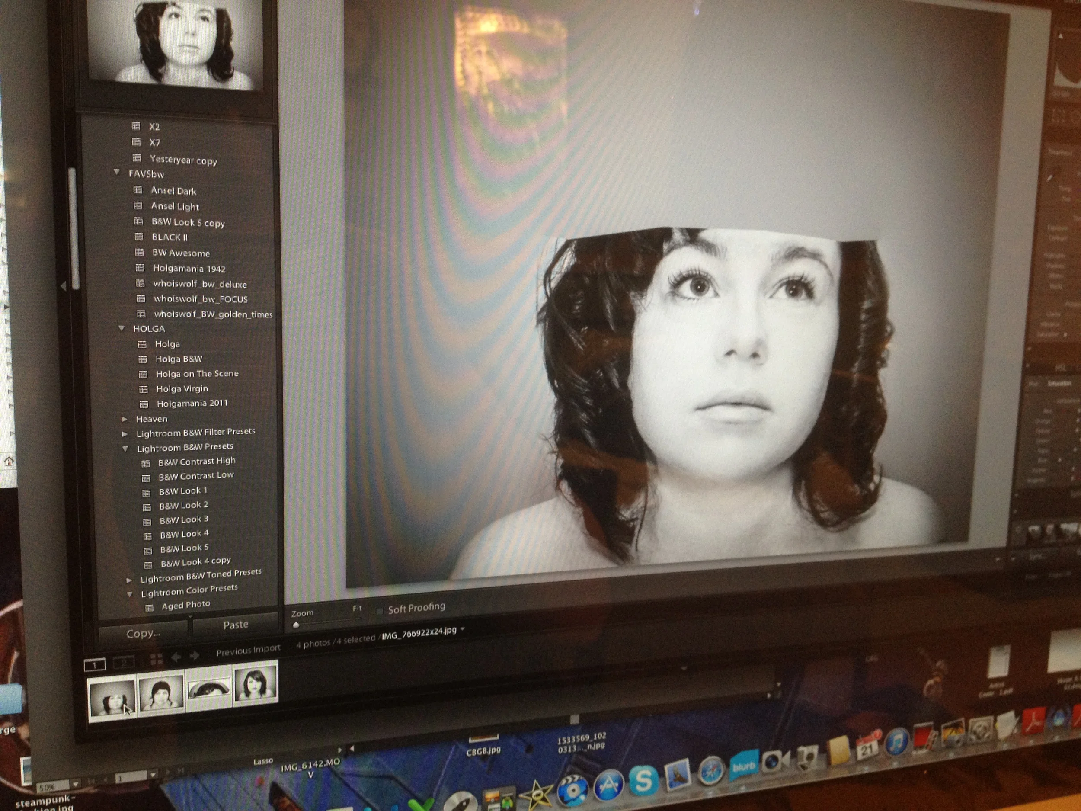
Task: Go back with the filmstrip left arrow
Action: coord(176,657)
